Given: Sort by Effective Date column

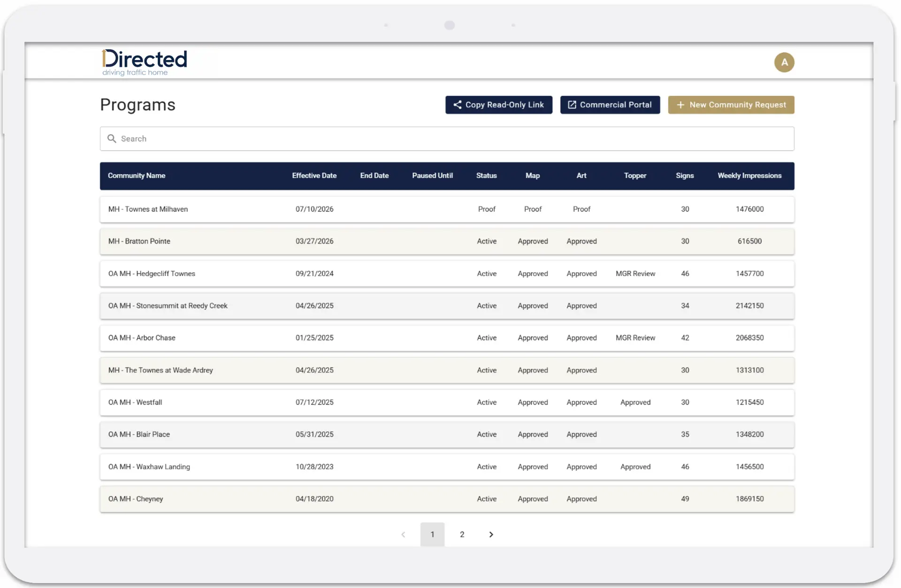Looking at the screenshot, I should (314, 176).
